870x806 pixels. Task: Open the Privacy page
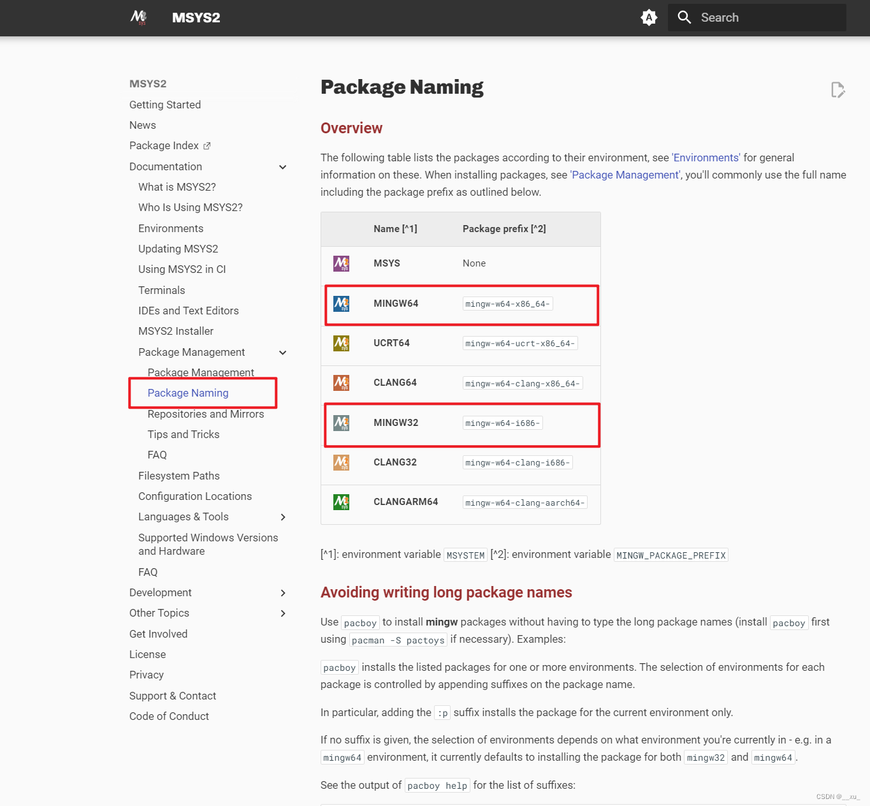tap(147, 675)
